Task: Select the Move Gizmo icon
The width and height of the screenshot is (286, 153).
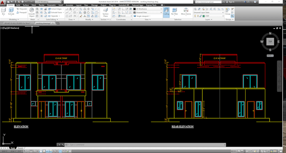Action: pyautogui.click(x=186, y=11)
